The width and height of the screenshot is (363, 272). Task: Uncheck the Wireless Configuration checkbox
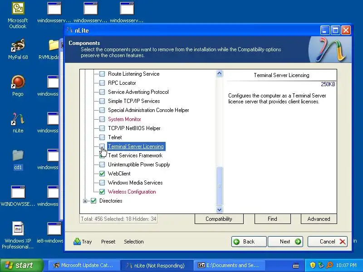[102, 192]
